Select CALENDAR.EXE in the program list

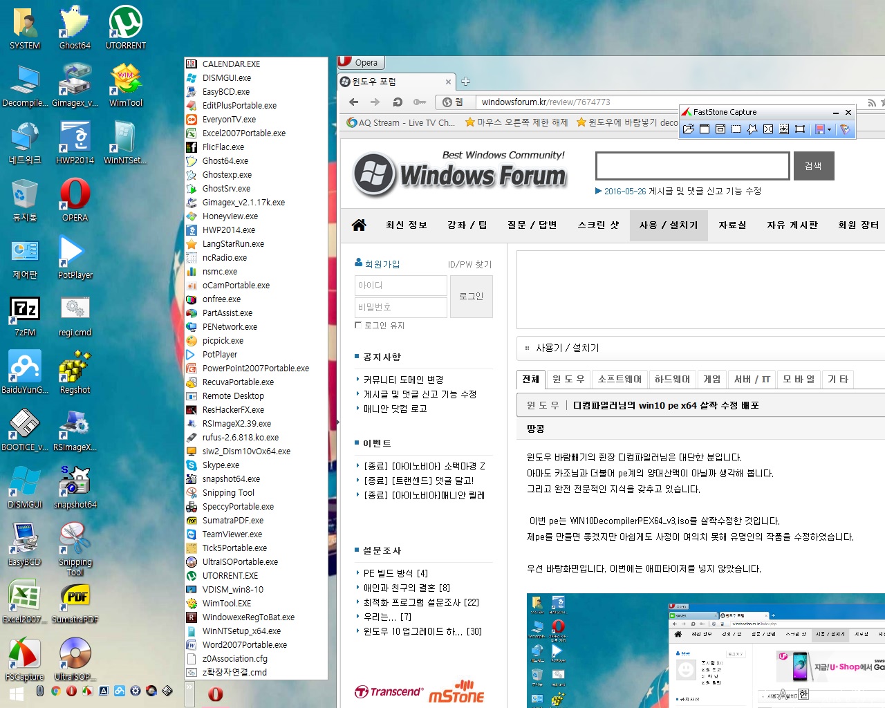231,64
